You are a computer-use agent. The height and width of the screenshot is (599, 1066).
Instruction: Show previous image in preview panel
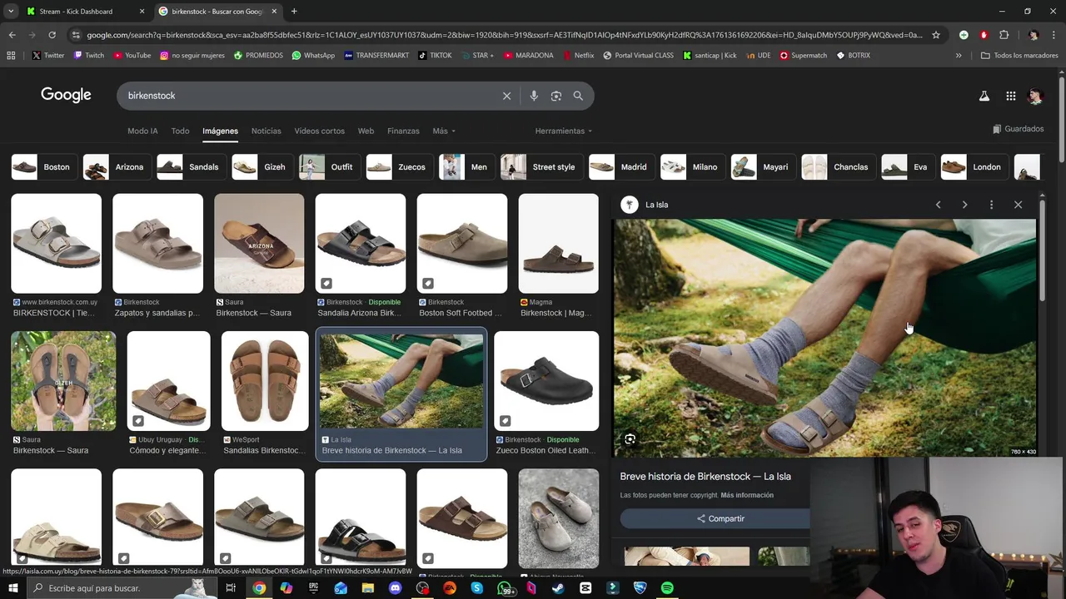tap(938, 205)
